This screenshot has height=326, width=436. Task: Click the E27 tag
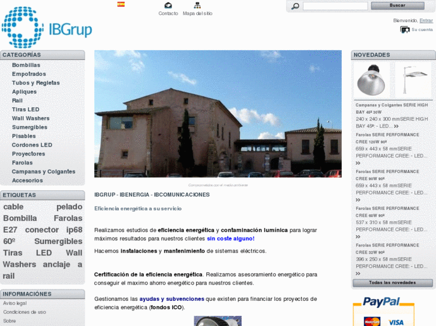pyautogui.click(x=10, y=230)
